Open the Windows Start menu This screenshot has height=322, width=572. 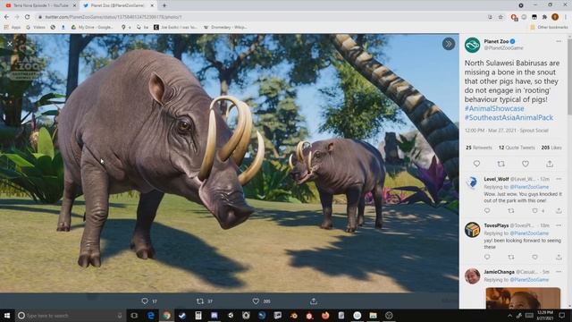click(x=7, y=316)
